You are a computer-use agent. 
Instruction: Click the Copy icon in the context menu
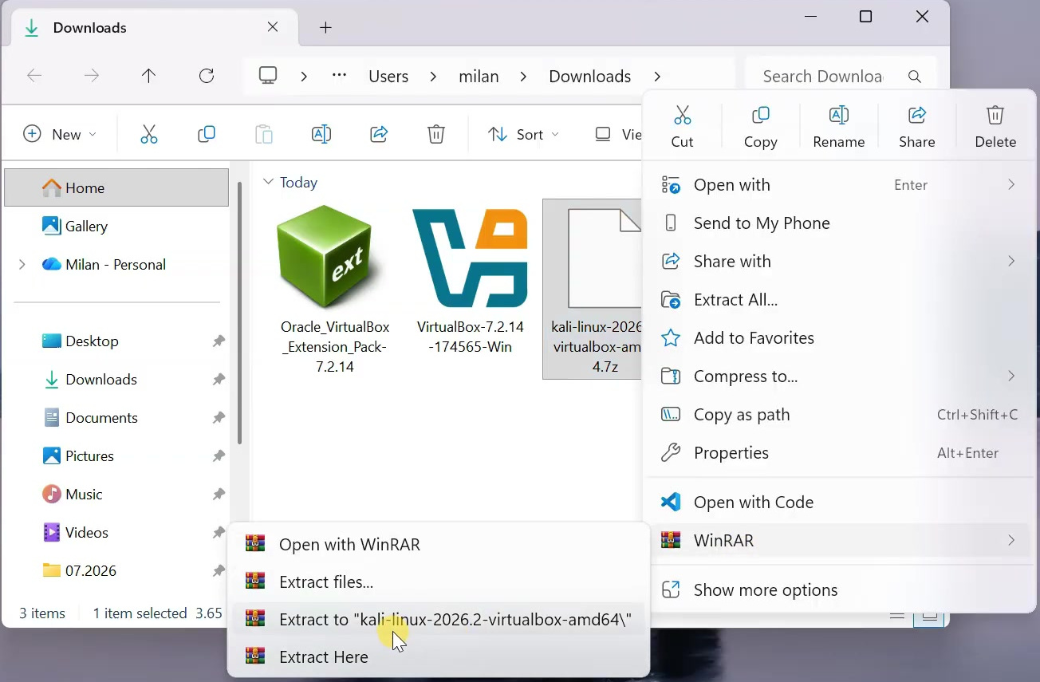point(760,116)
